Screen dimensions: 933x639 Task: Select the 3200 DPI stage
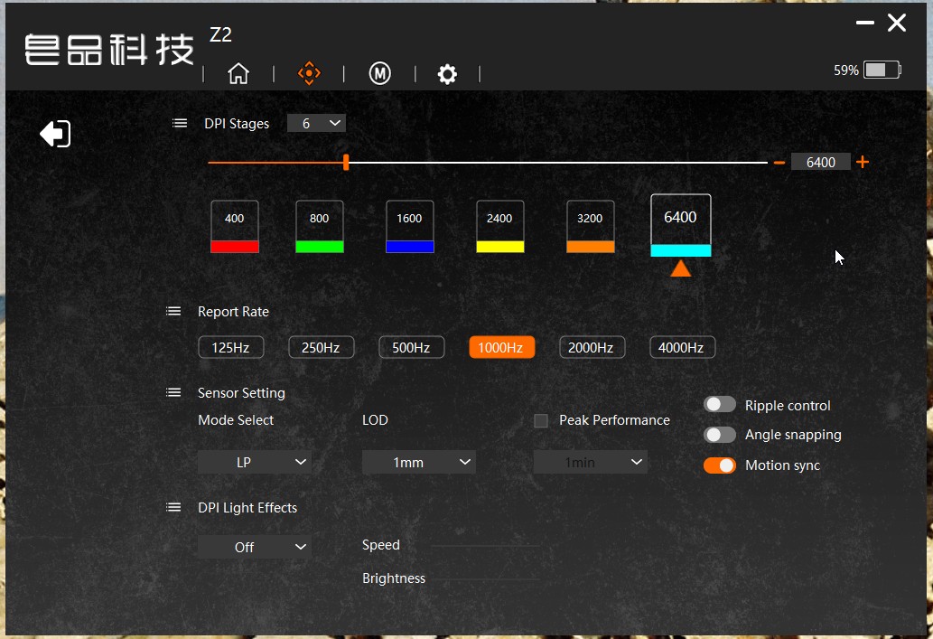[x=591, y=226]
